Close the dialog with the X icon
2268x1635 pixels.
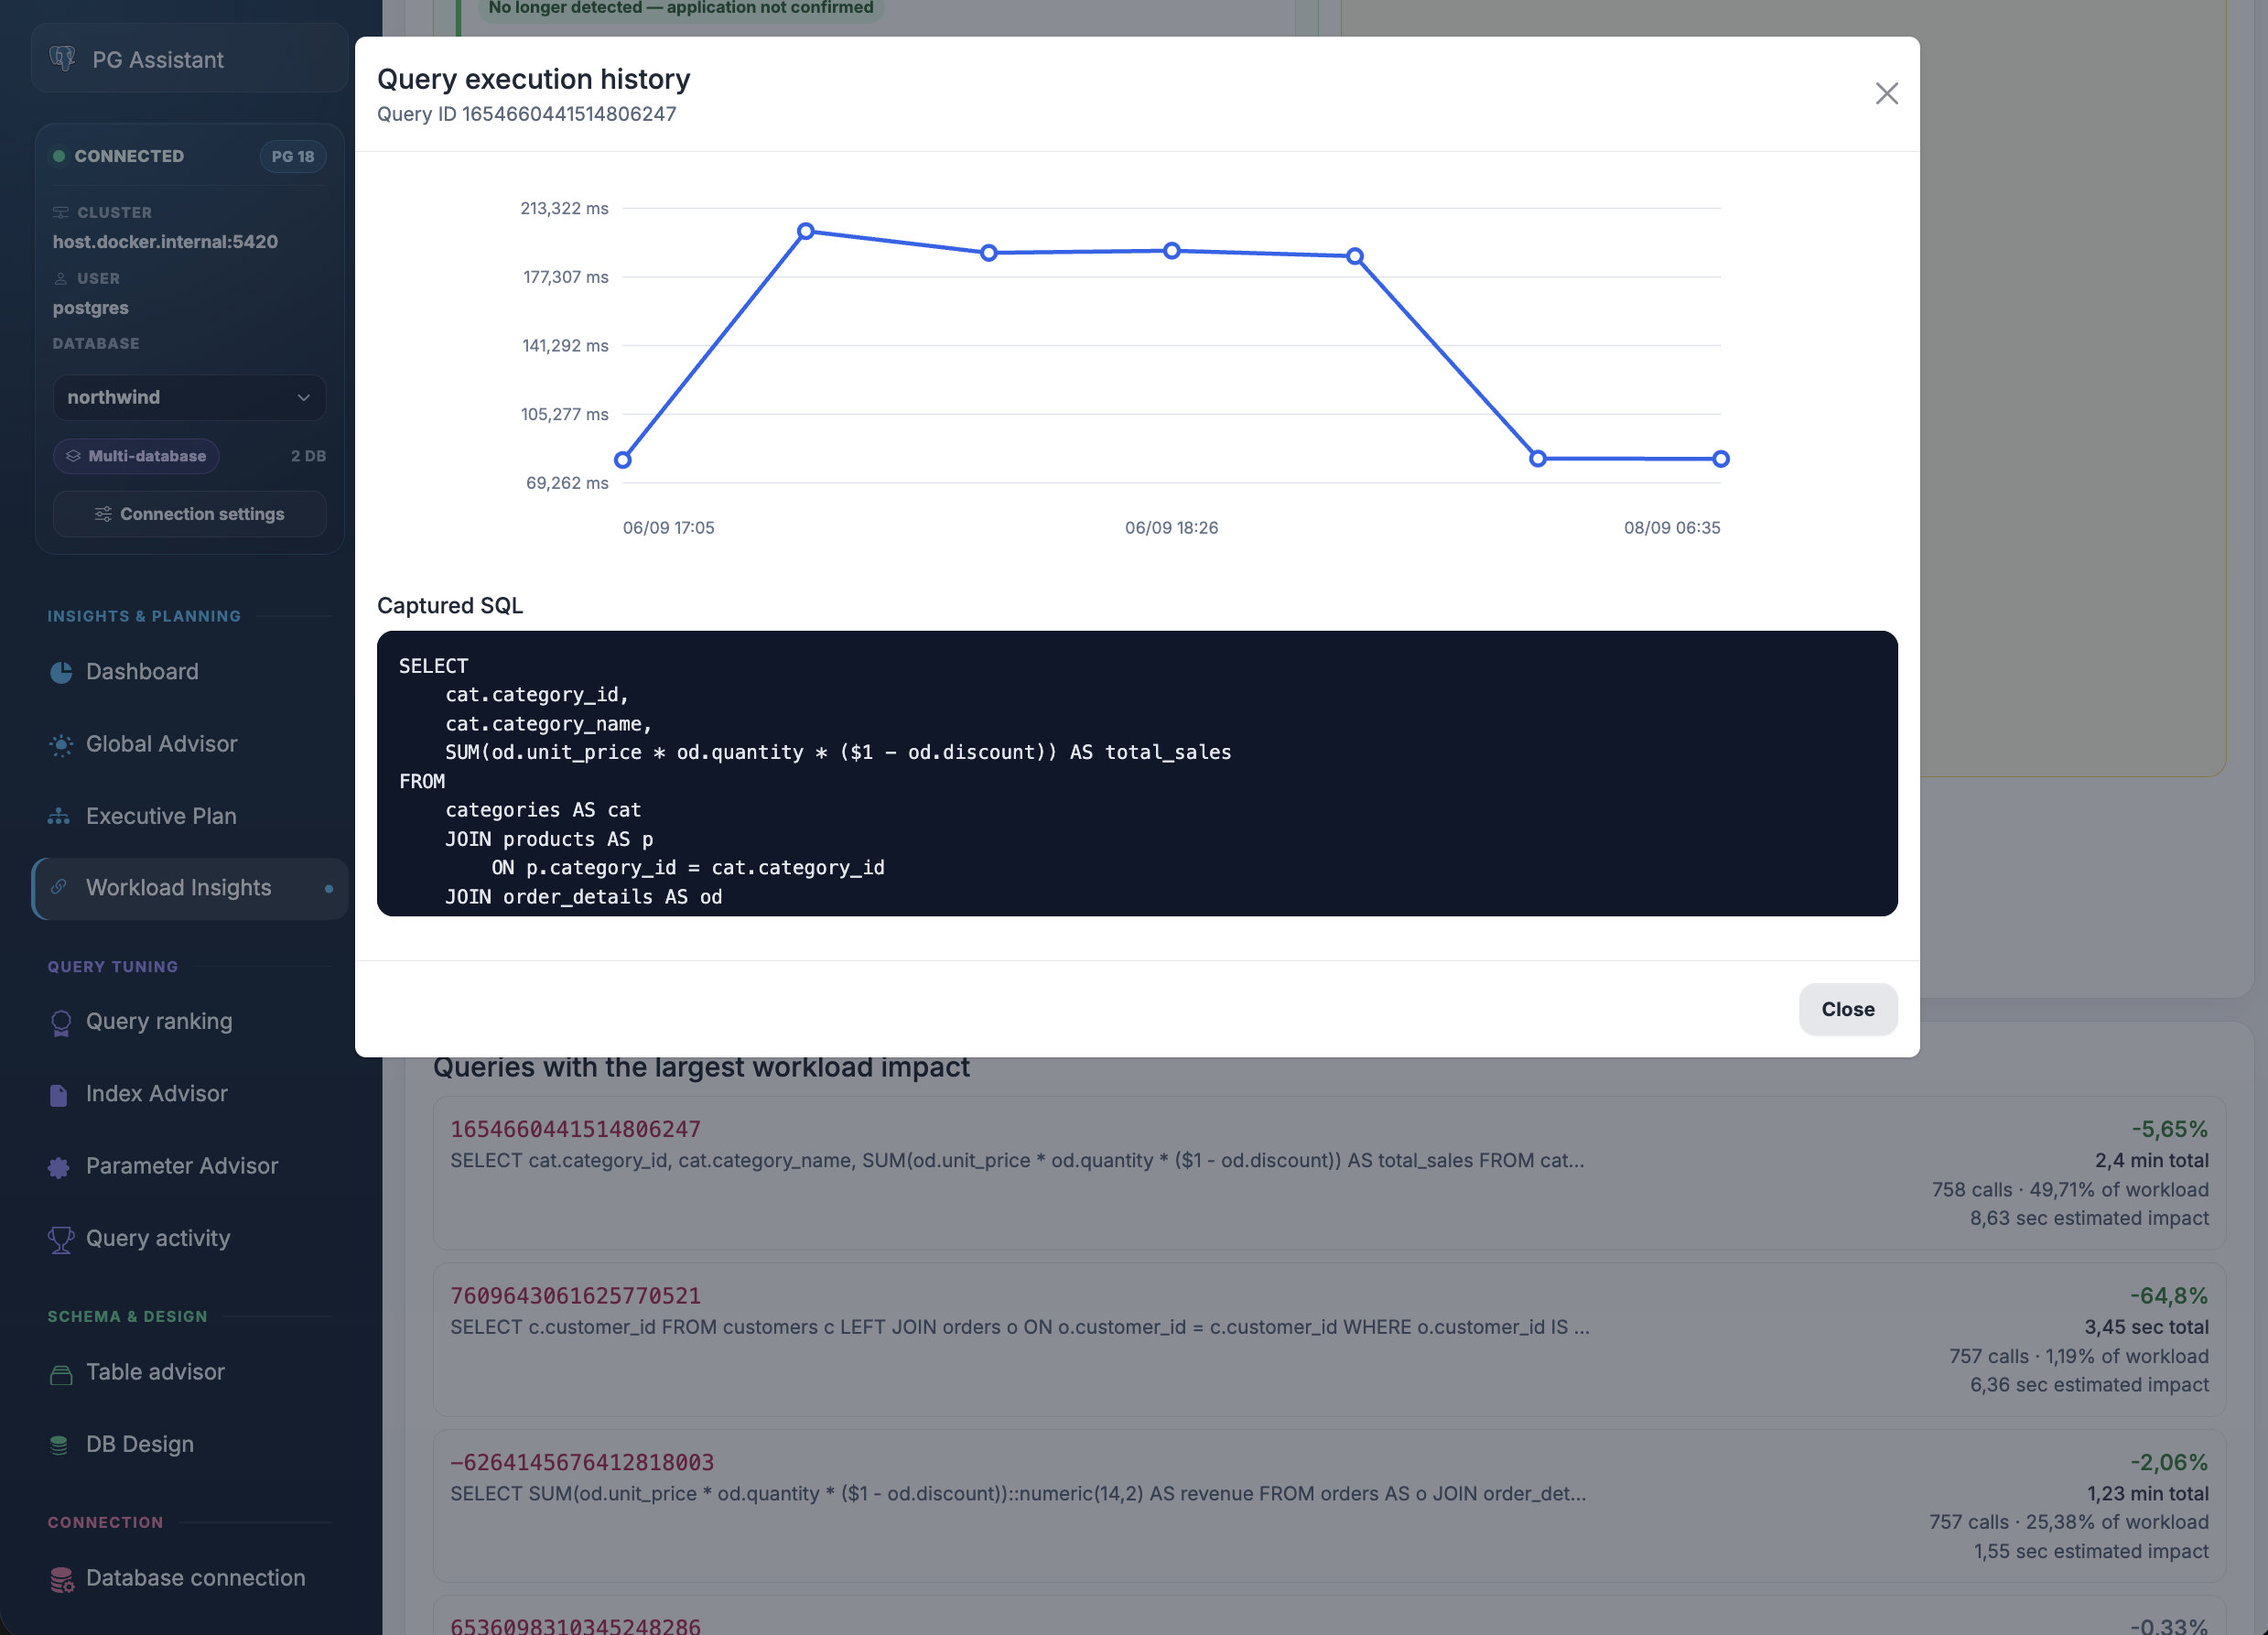click(x=1886, y=94)
